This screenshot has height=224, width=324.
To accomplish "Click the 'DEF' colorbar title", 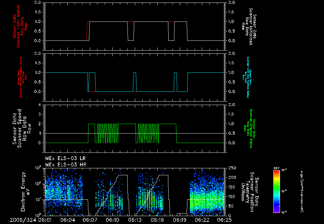I will pyautogui.click(x=277, y=168).
